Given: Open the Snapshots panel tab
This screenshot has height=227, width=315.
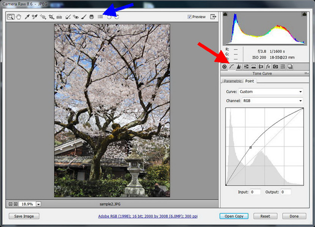Looking at the screenshot, I should pos(290,67).
